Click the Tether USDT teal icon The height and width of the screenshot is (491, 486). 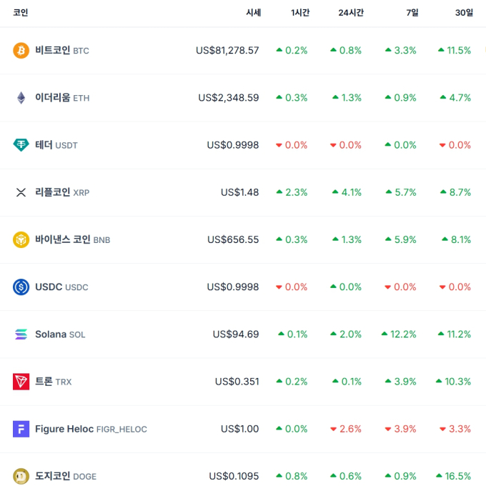click(x=21, y=145)
